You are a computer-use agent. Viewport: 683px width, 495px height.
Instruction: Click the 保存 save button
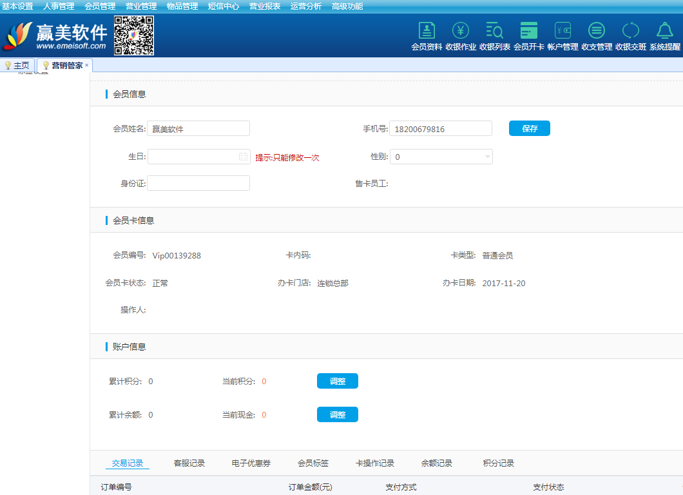(x=530, y=128)
